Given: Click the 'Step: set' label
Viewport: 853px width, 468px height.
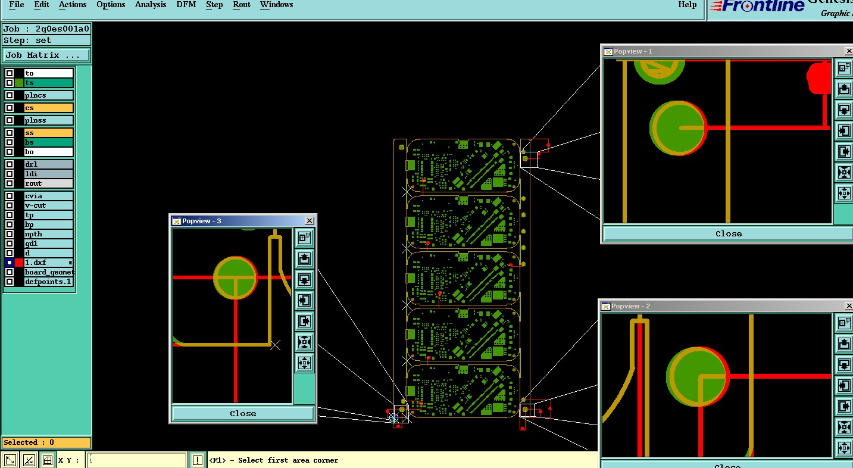Looking at the screenshot, I should point(46,40).
